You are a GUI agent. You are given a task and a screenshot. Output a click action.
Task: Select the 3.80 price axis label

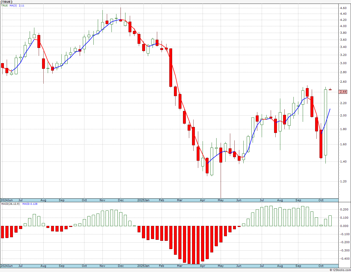point(343,33)
